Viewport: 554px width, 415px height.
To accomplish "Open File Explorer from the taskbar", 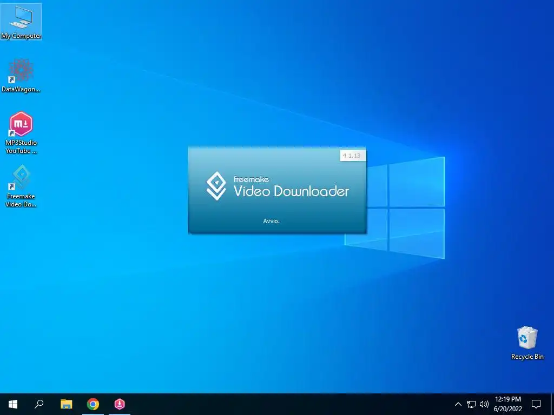I will pos(66,404).
